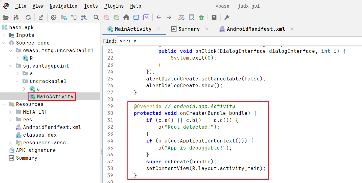Click the Quark engine icon
362x183 pixels.
pos(191,18)
